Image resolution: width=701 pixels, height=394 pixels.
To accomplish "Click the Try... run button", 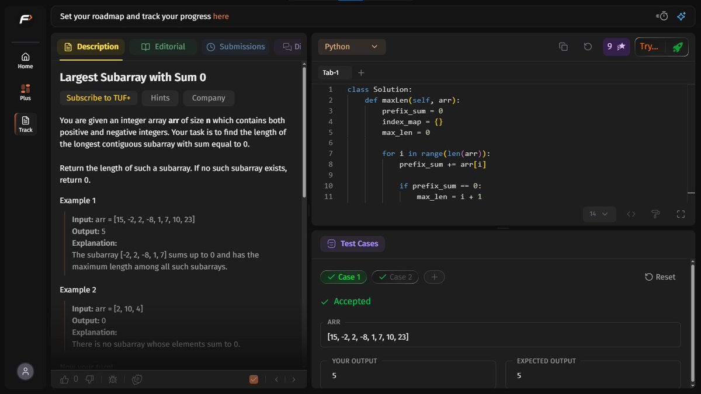I will (649, 47).
